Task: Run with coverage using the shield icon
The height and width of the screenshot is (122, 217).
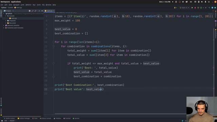Action: (x=198, y=8)
